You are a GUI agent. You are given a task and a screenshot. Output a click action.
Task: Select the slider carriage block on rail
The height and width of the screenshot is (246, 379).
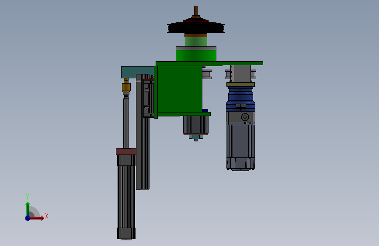[148, 98]
